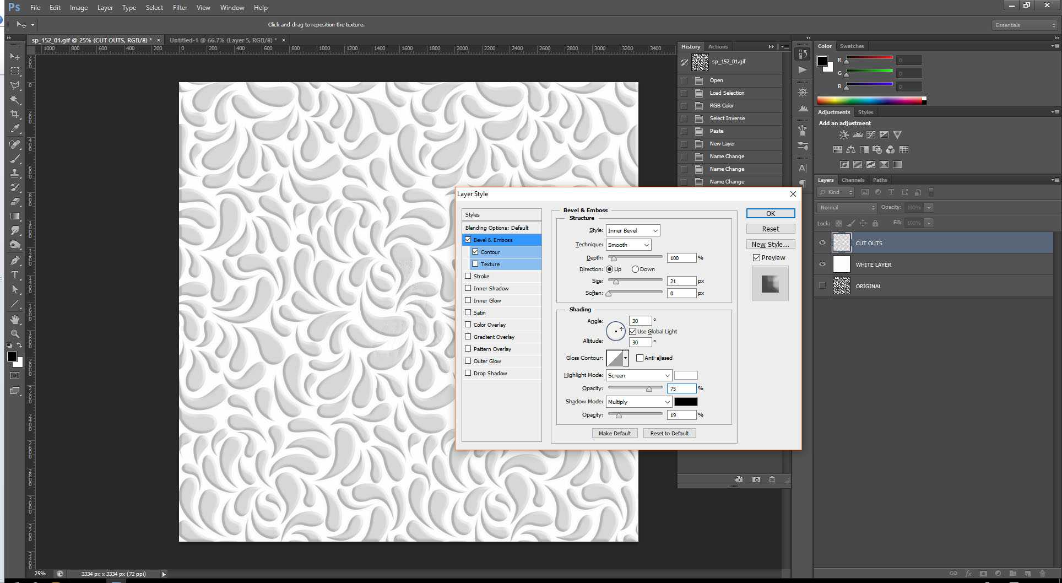Screen dimensions: 1062x583
Task: Hide the CUT OUTS layer
Action: 822,243
